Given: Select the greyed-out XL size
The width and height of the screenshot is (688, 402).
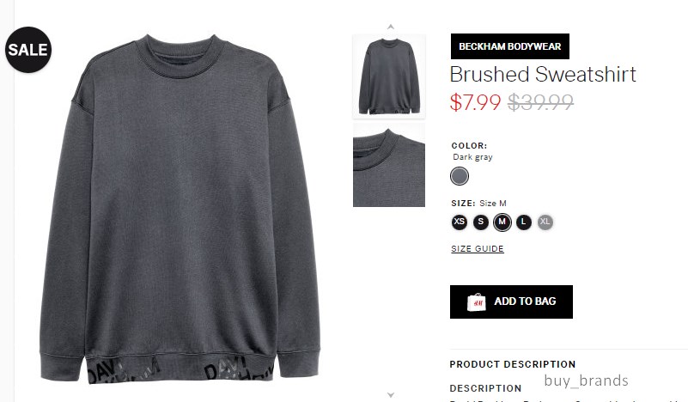Looking at the screenshot, I should (545, 222).
